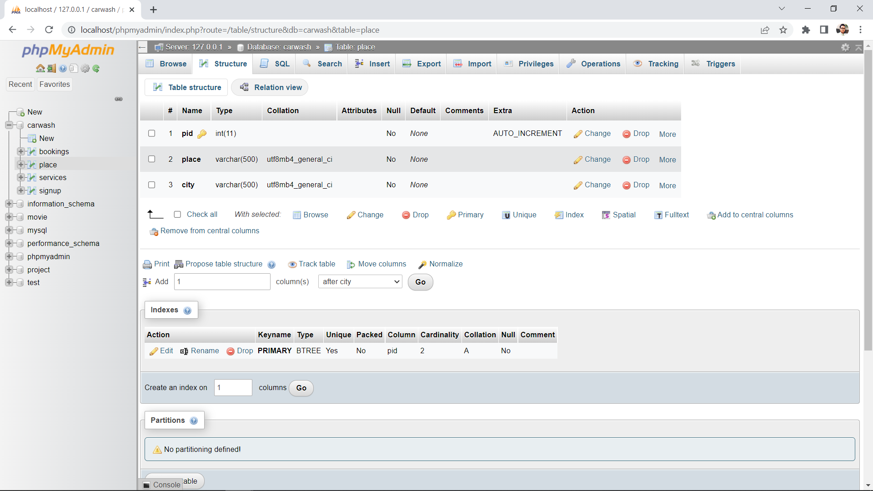Expand the bookings table in sidebar
873x491 pixels.
point(20,151)
